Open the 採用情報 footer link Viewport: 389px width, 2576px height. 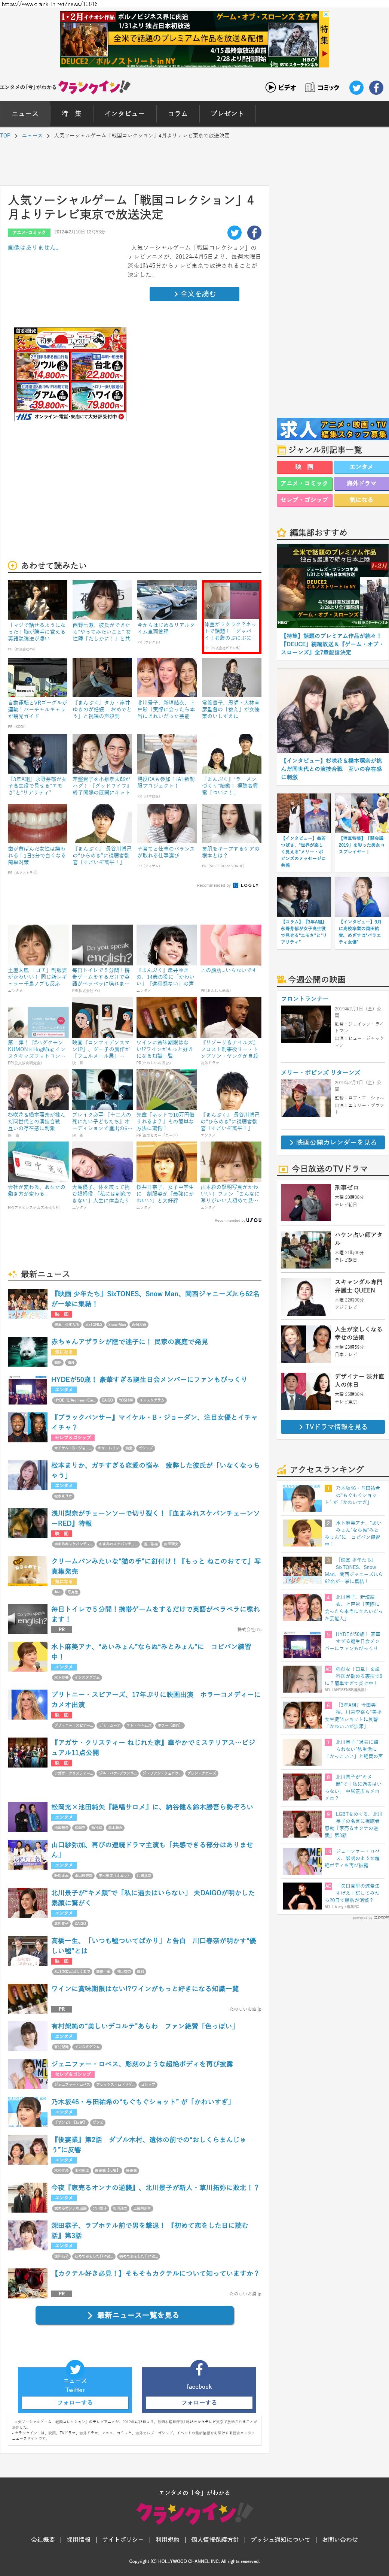pos(78,2540)
